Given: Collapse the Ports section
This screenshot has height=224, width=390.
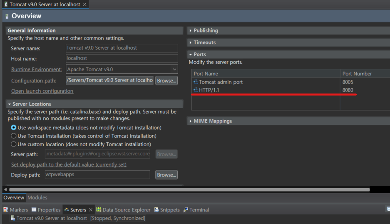Looking at the screenshot, I should 191,55.
